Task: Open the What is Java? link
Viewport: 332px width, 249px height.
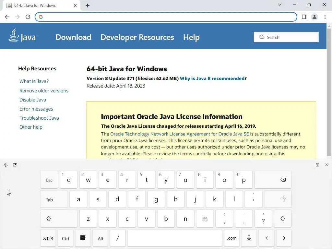Action: click(34, 81)
